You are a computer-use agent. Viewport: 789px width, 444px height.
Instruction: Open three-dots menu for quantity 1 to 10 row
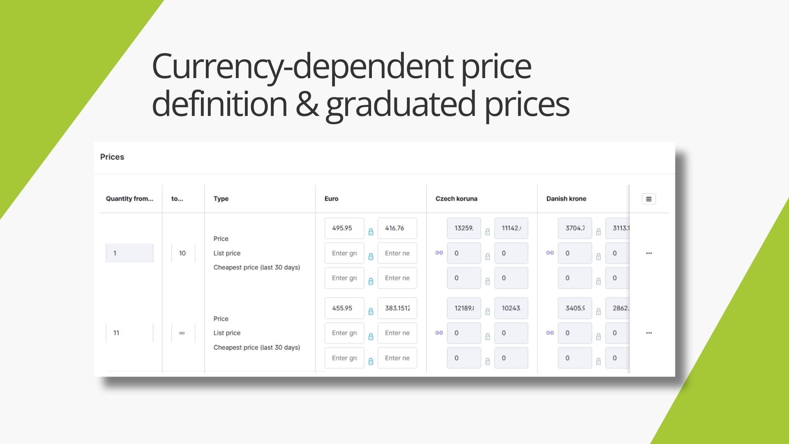(x=648, y=253)
